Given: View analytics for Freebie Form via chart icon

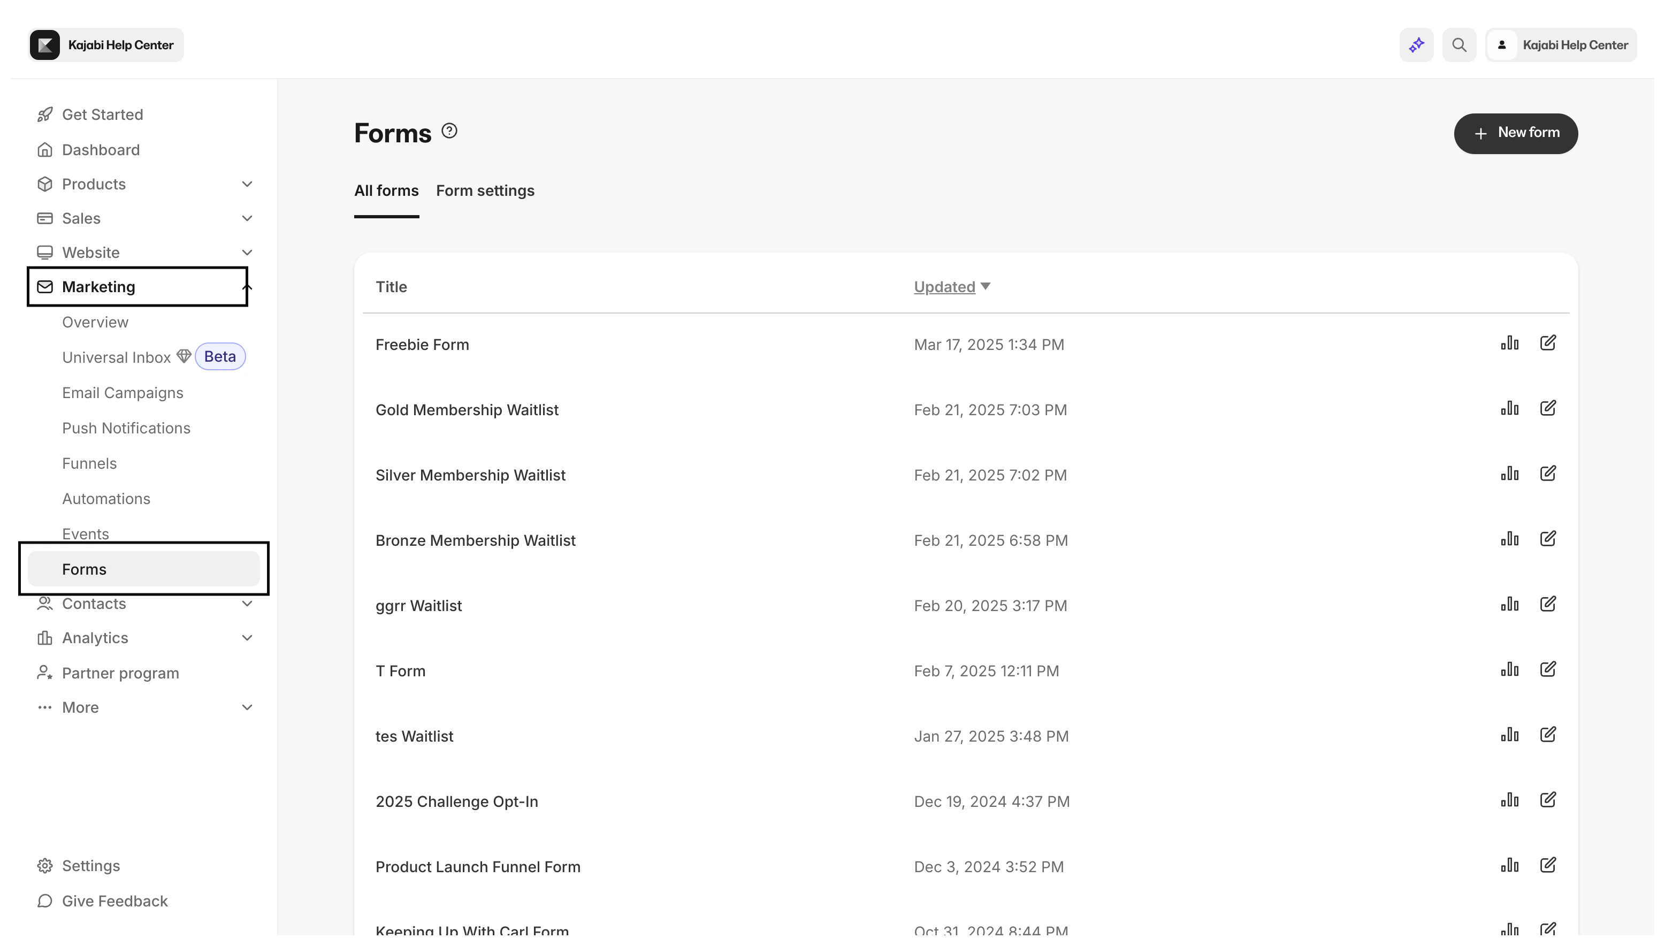Looking at the screenshot, I should [1510, 343].
